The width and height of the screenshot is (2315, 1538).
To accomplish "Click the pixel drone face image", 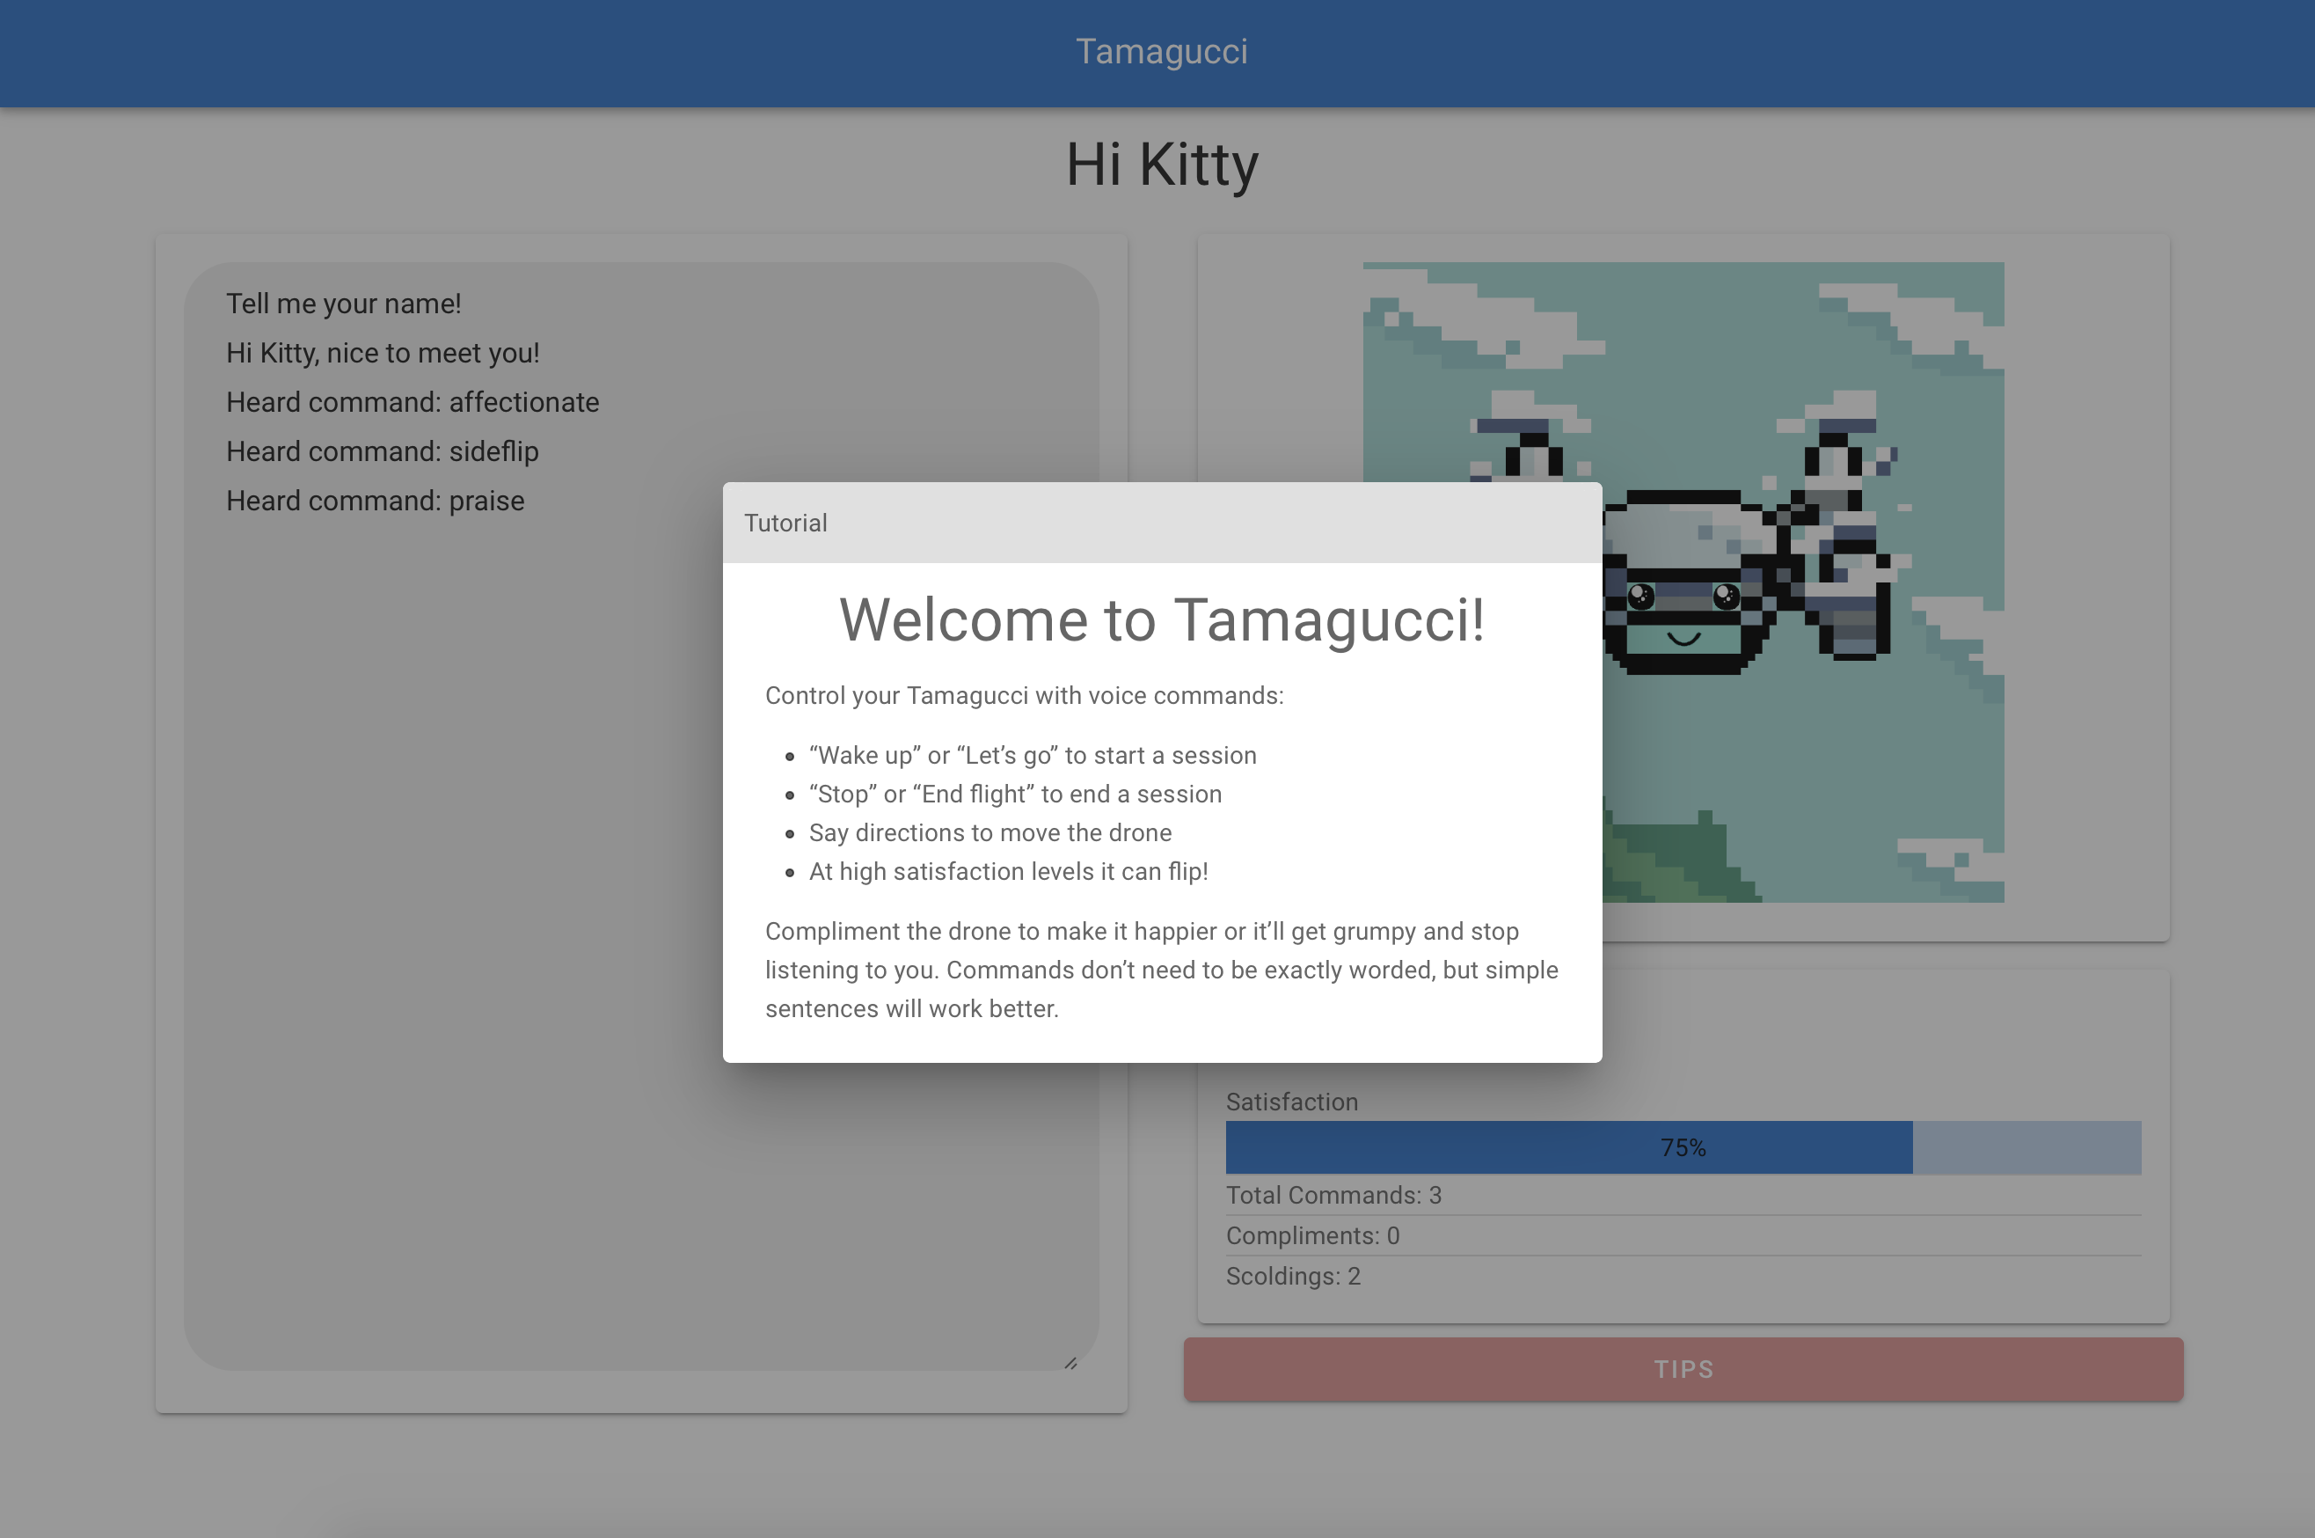I will [x=1684, y=608].
